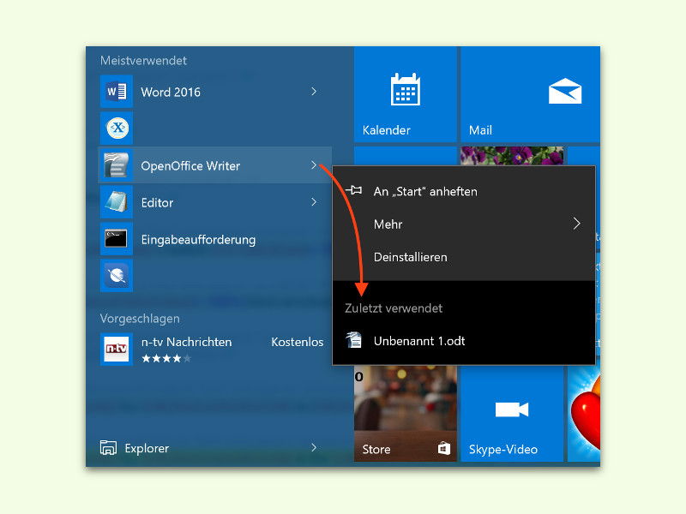Launch OpenOffice Writer icon
Viewport: 686px width, 514px height.
coord(117,165)
